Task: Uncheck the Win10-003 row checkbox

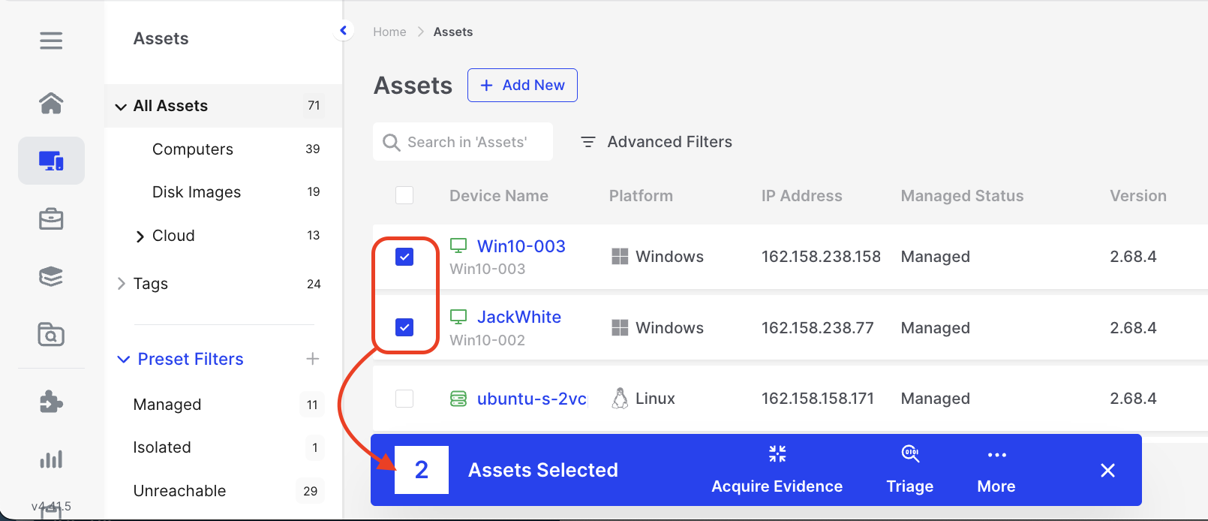Action: point(404,257)
